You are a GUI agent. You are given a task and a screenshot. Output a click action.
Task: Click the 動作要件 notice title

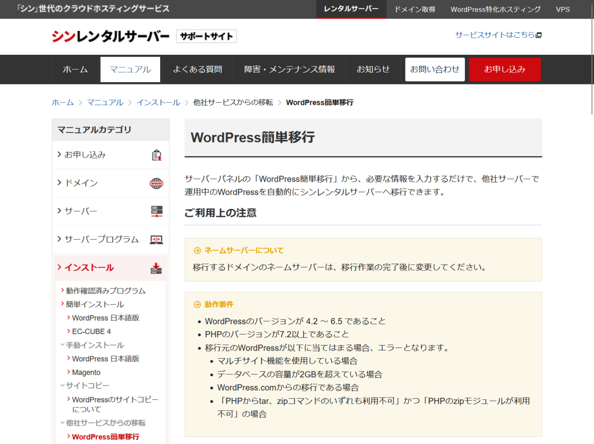tap(219, 305)
